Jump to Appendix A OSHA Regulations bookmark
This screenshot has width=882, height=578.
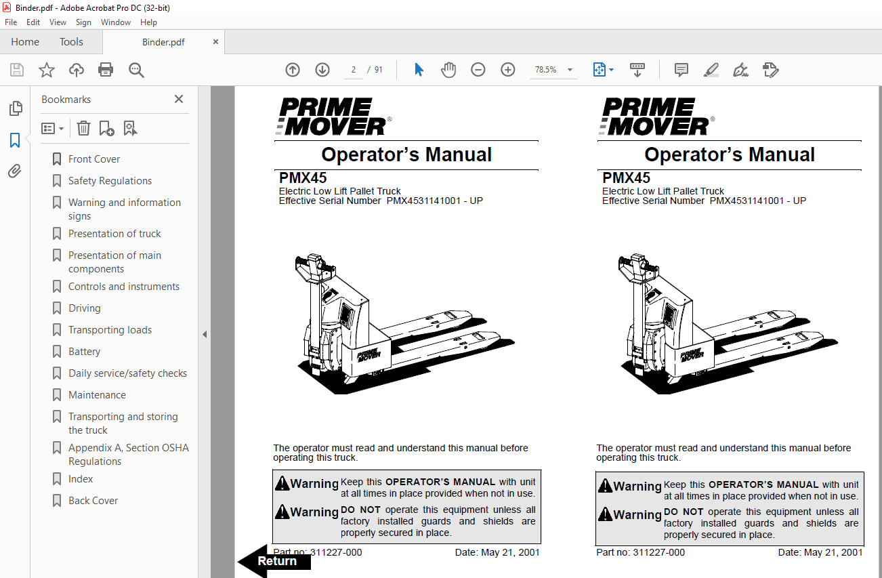(x=129, y=455)
